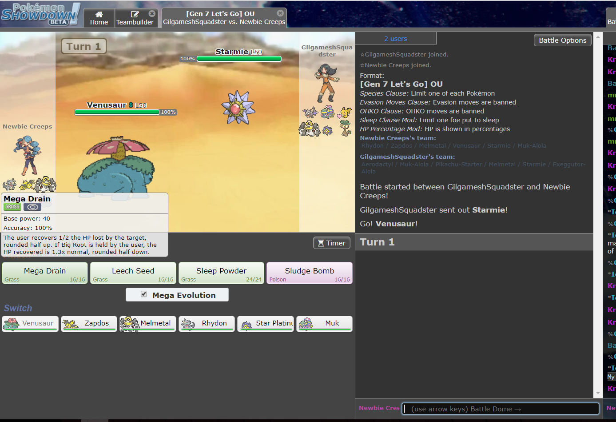Click the chat log scrollbar down arrow
This screenshot has width=616, height=422.
598,393
